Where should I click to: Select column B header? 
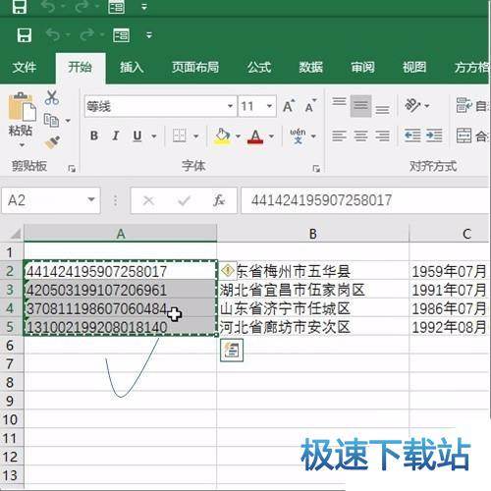pyautogui.click(x=312, y=234)
